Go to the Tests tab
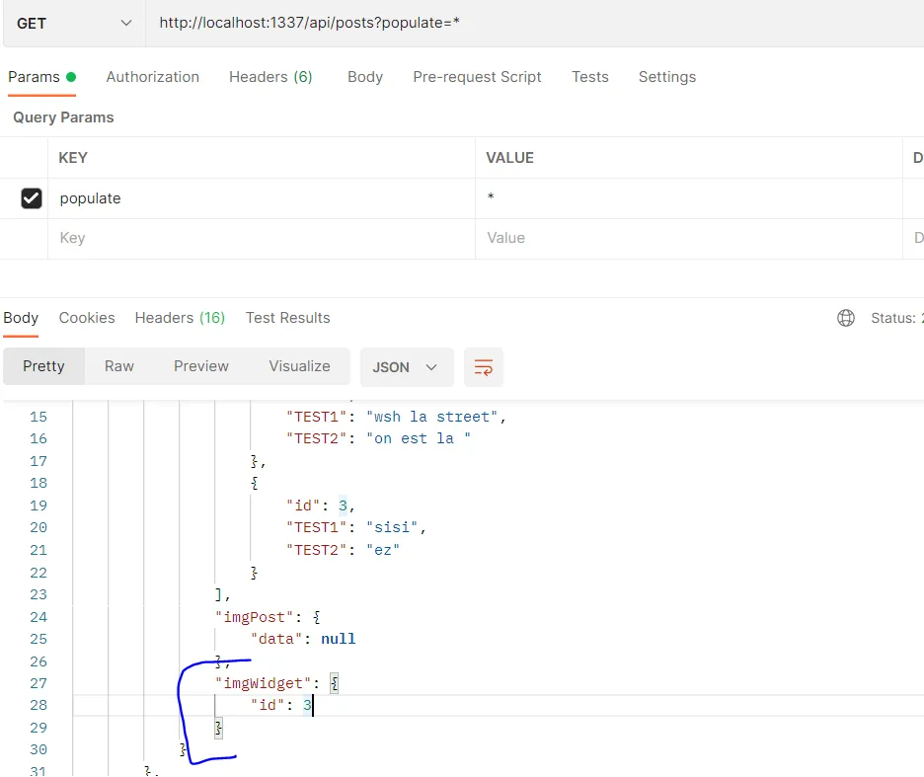Image resolution: width=924 pixels, height=777 pixels. [x=590, y=77]
